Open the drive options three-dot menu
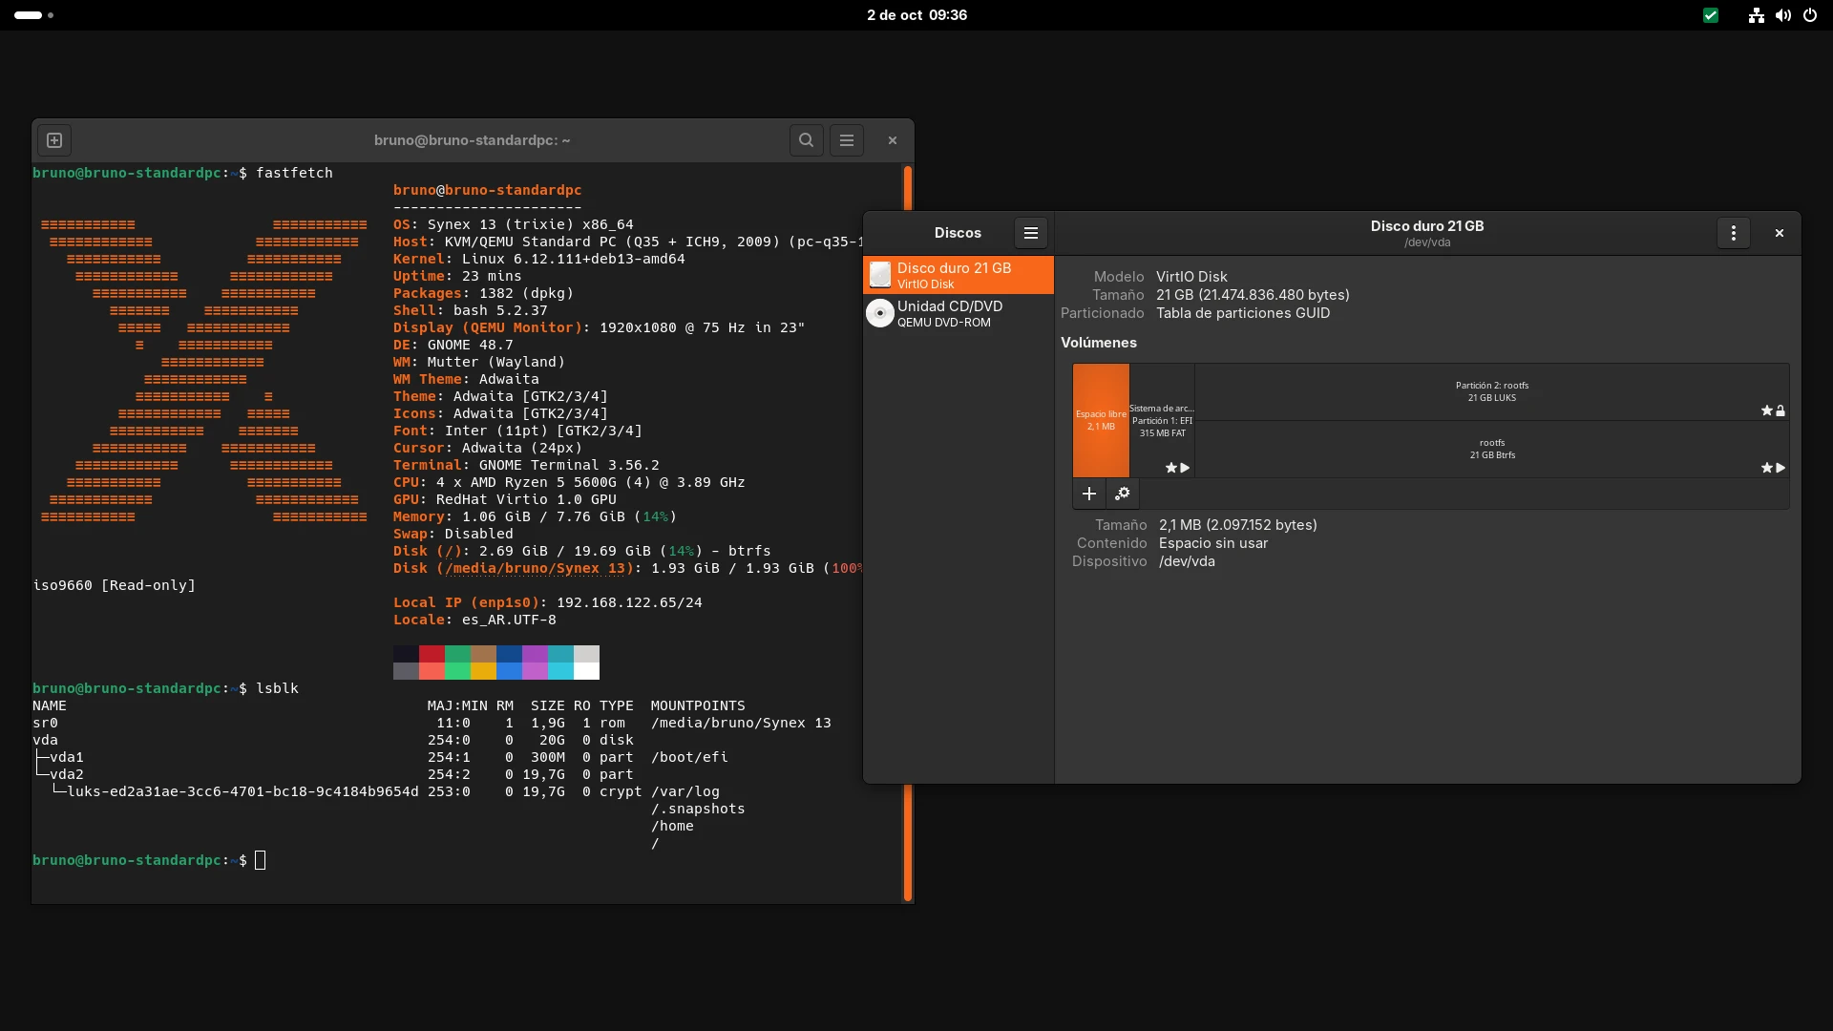Viewport: 1833px width, 1031px height. pos(1733,233)
